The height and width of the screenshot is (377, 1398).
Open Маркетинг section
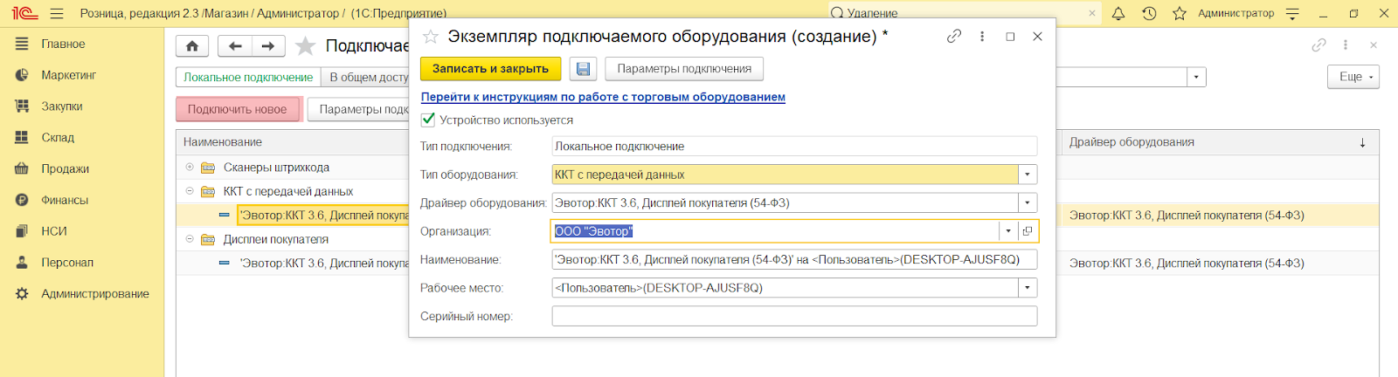click(68, 75)
